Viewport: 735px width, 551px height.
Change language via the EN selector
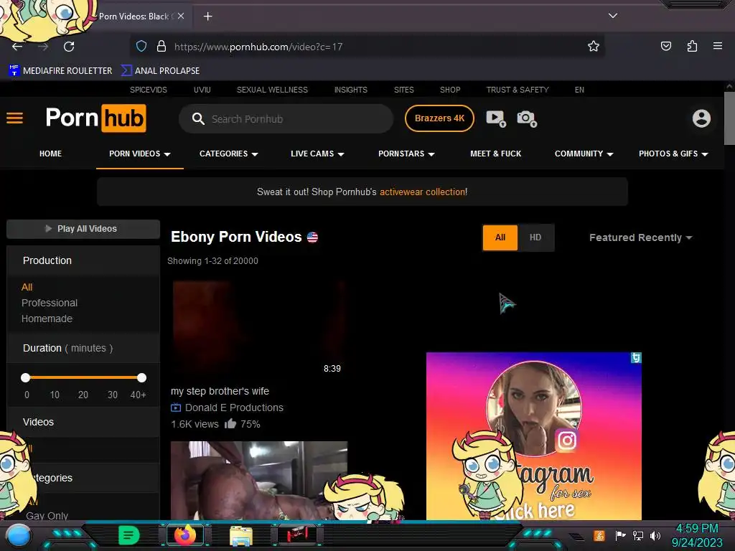(579, 90)
